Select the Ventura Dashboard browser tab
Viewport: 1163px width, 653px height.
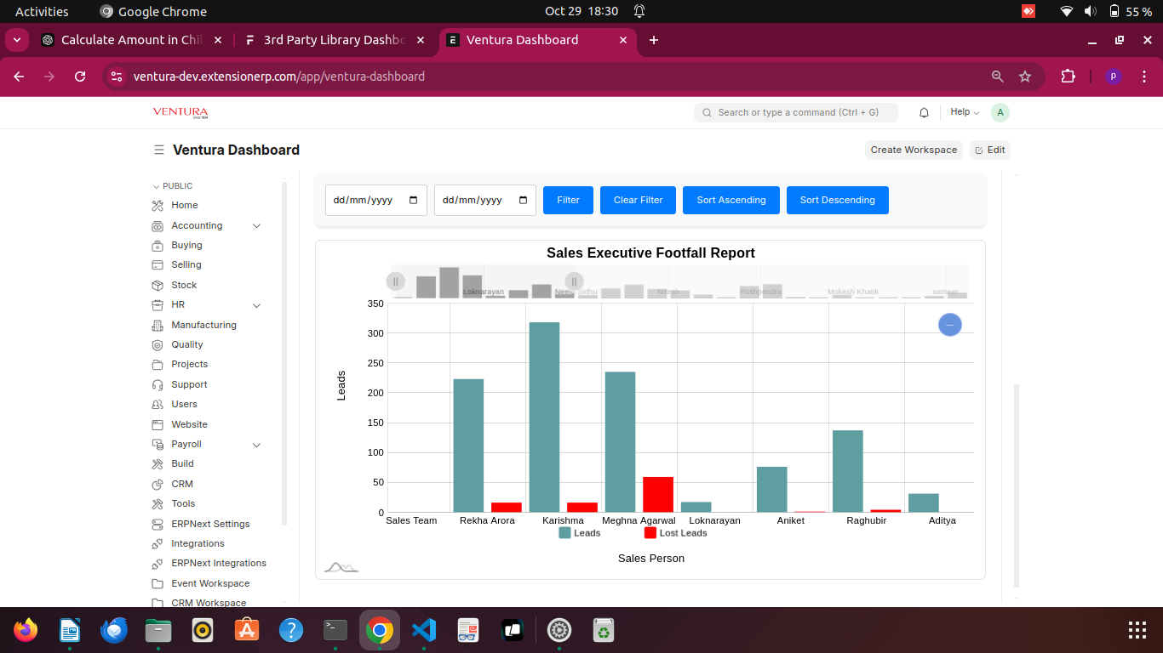coord(537,40)
